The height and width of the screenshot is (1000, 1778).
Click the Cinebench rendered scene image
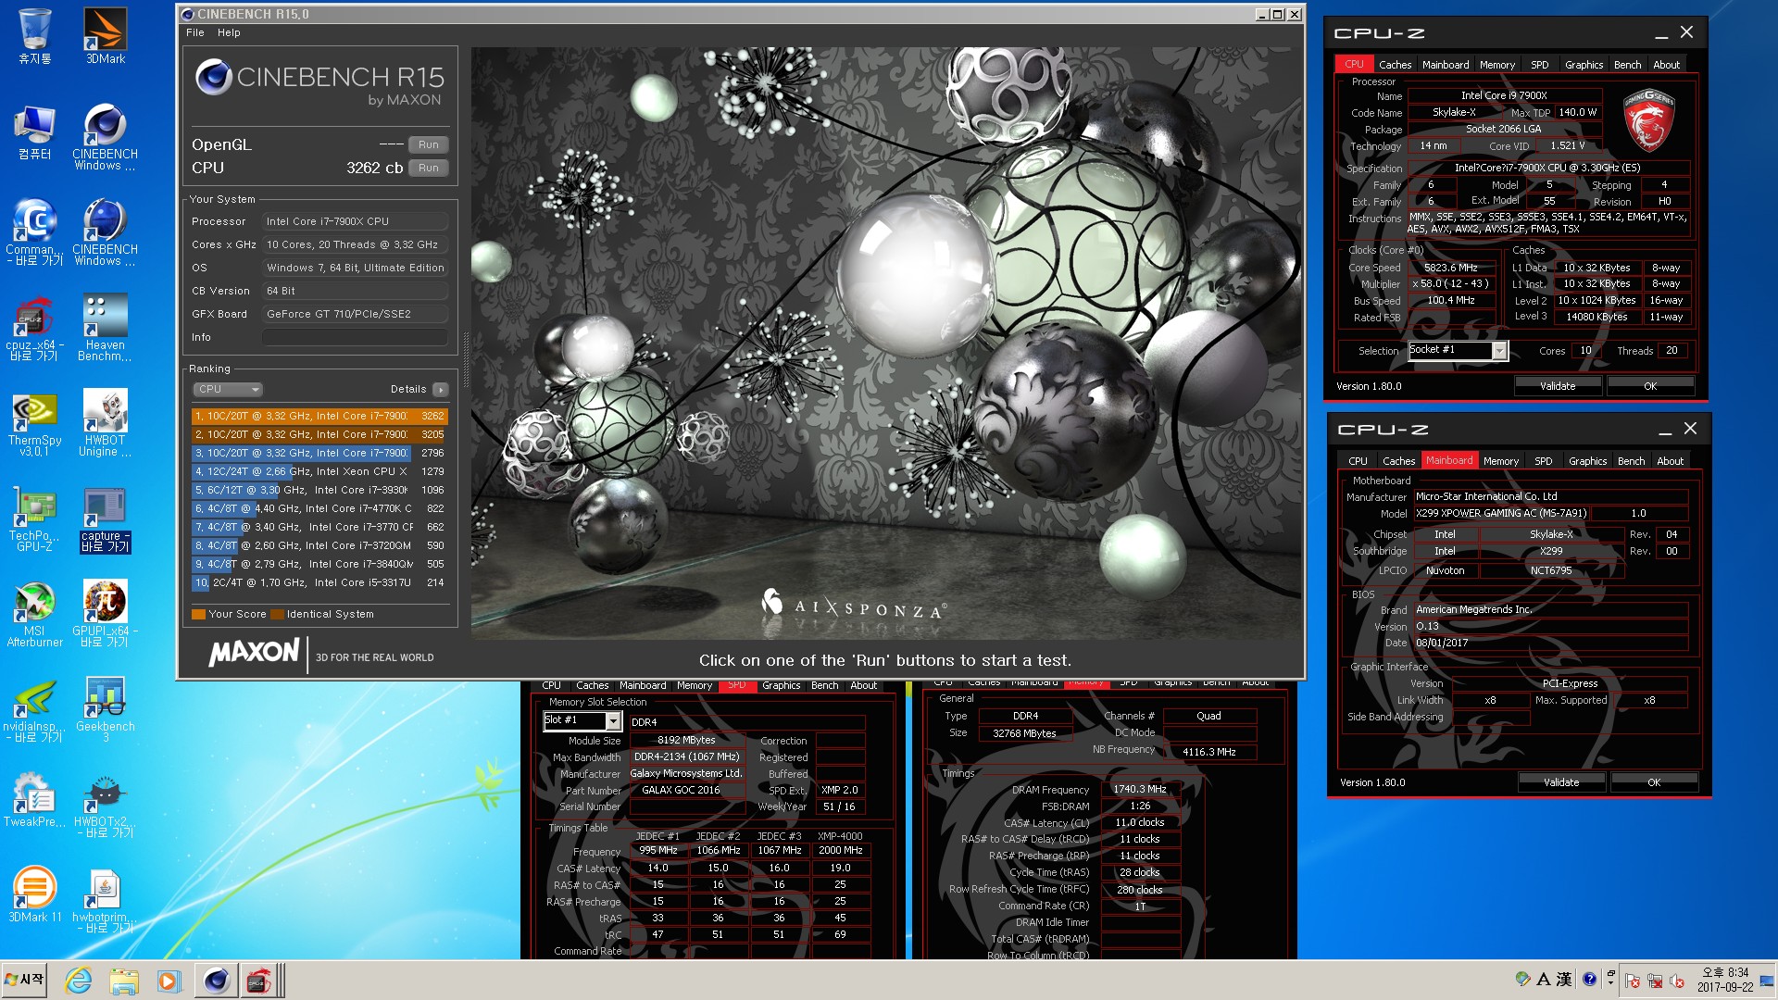point(885,344)
